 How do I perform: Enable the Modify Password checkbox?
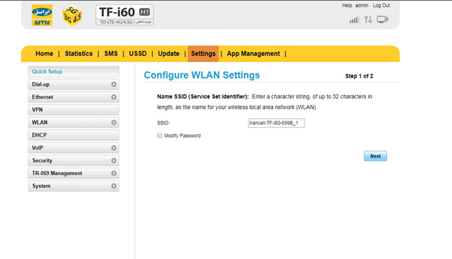click(160, 136)
